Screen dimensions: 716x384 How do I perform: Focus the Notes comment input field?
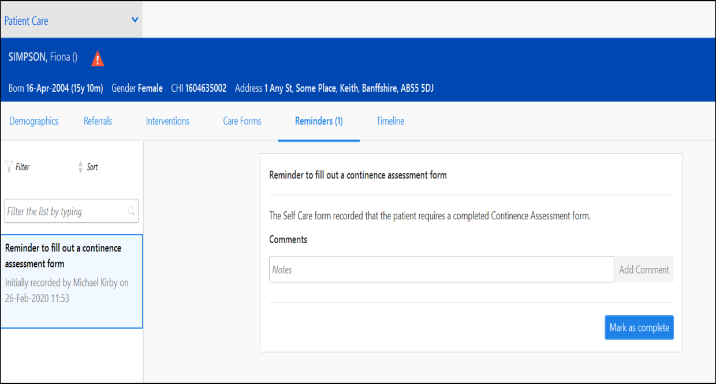(442, 269)
